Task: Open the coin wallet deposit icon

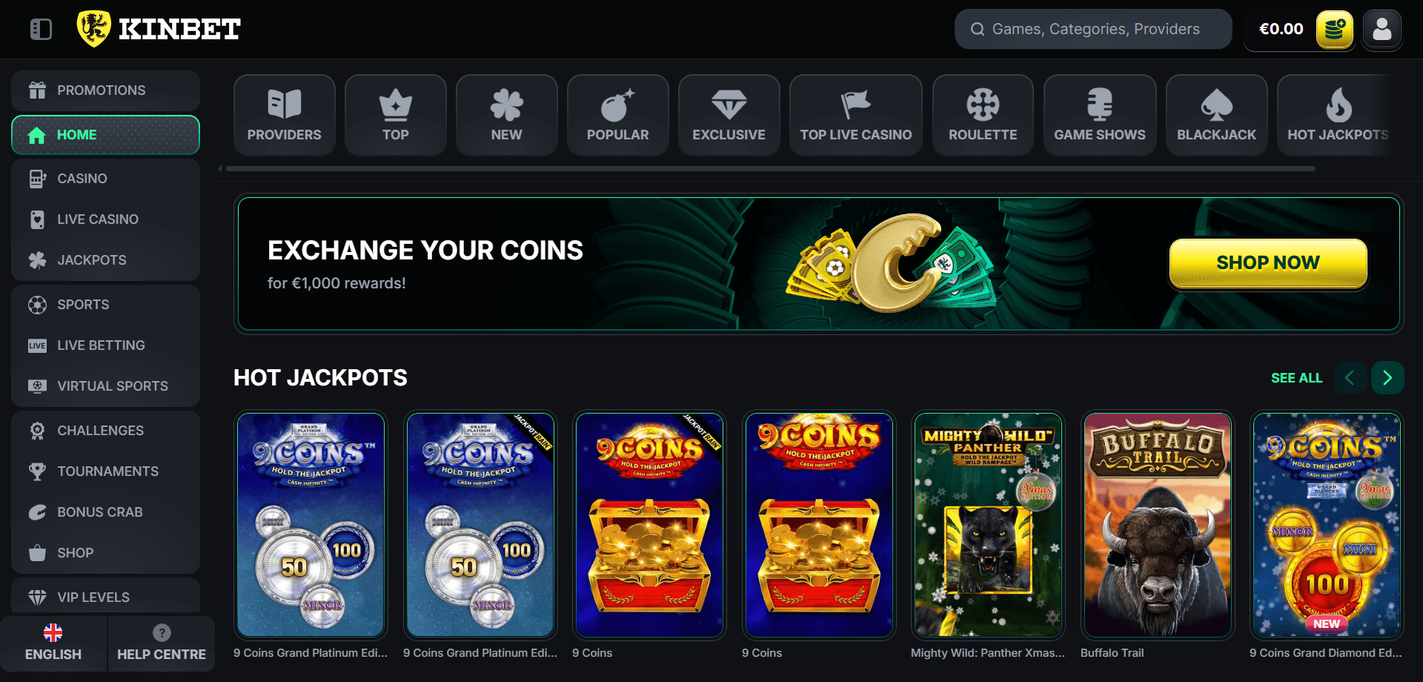Action: [1335, 30]
